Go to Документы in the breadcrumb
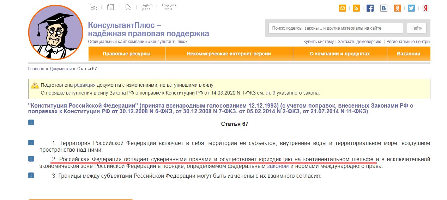Screen dimensions: 447x200 point(60,69)
